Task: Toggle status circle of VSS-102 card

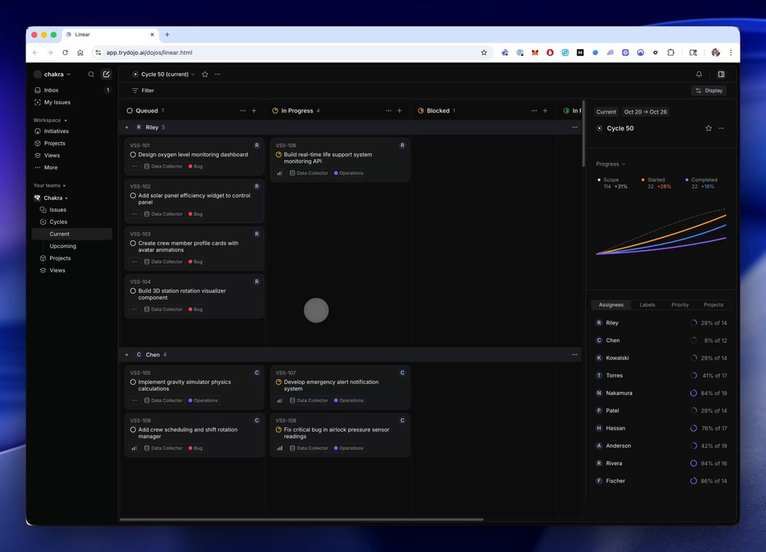Action: (133, 196)
